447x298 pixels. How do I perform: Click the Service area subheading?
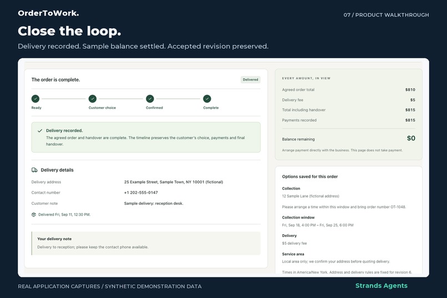click(293, 254)
